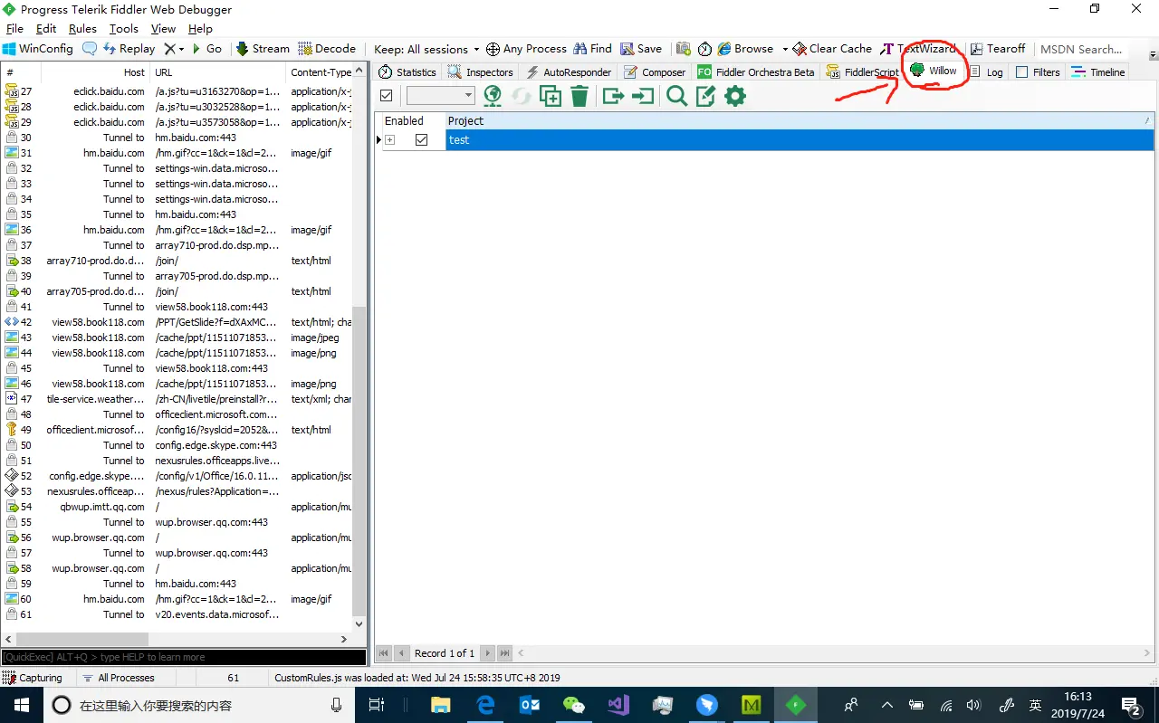The height and width of the screenshot is (723, 1159).
Task: Open the Rules menu
Action: pyautogui.click(x=82, y=29)
